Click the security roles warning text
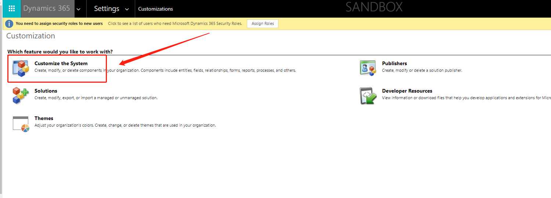551x198 pixels. point(59,23)
